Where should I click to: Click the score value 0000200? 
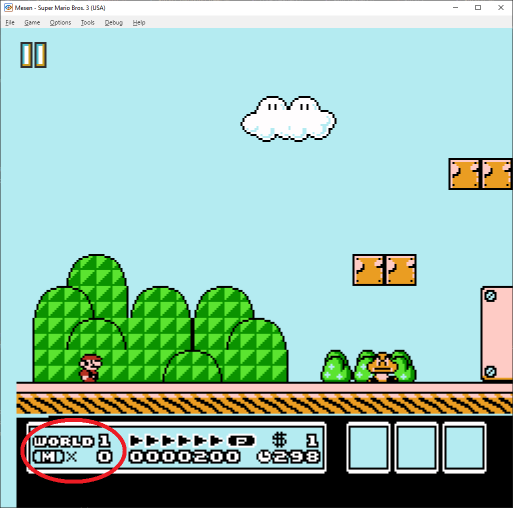tap(184, 457)
